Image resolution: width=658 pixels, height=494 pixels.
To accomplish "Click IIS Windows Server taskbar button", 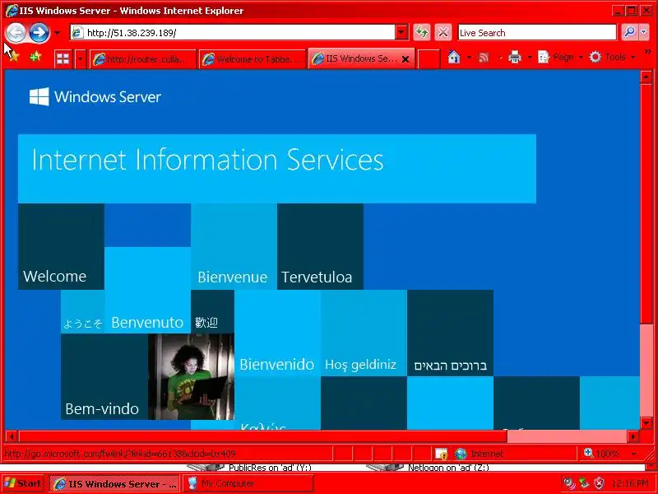I will pos(115,483).
